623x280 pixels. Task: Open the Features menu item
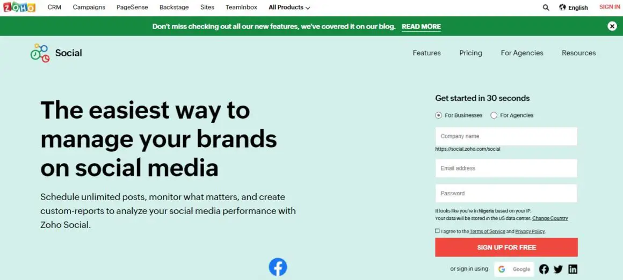[427, 53]
